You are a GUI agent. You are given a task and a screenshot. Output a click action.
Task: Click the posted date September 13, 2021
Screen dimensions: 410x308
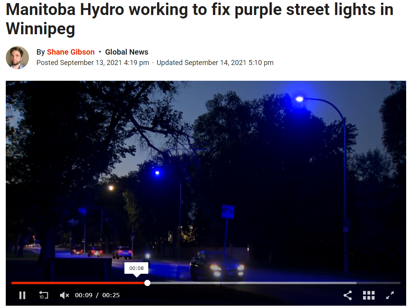[x=105, y=63]
